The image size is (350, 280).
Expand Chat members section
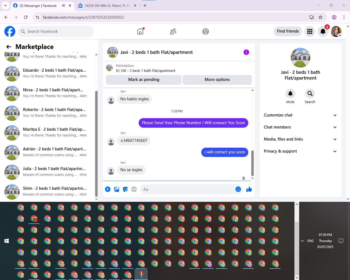coord(300,127)
